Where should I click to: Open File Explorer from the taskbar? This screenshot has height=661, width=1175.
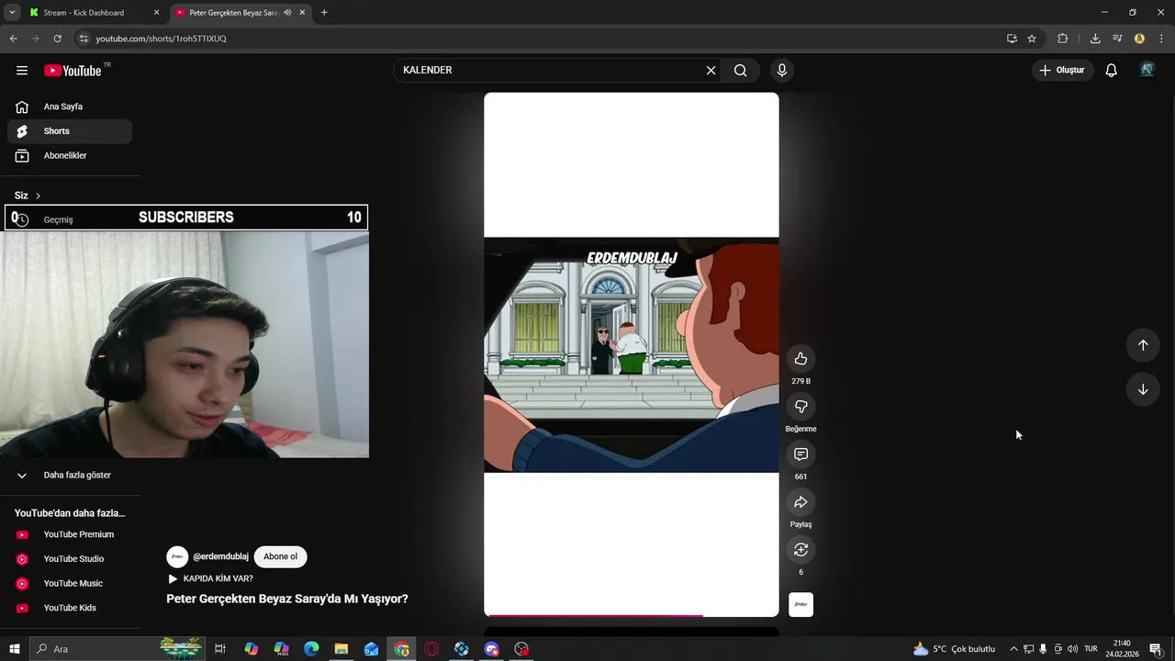click(341, 649)
